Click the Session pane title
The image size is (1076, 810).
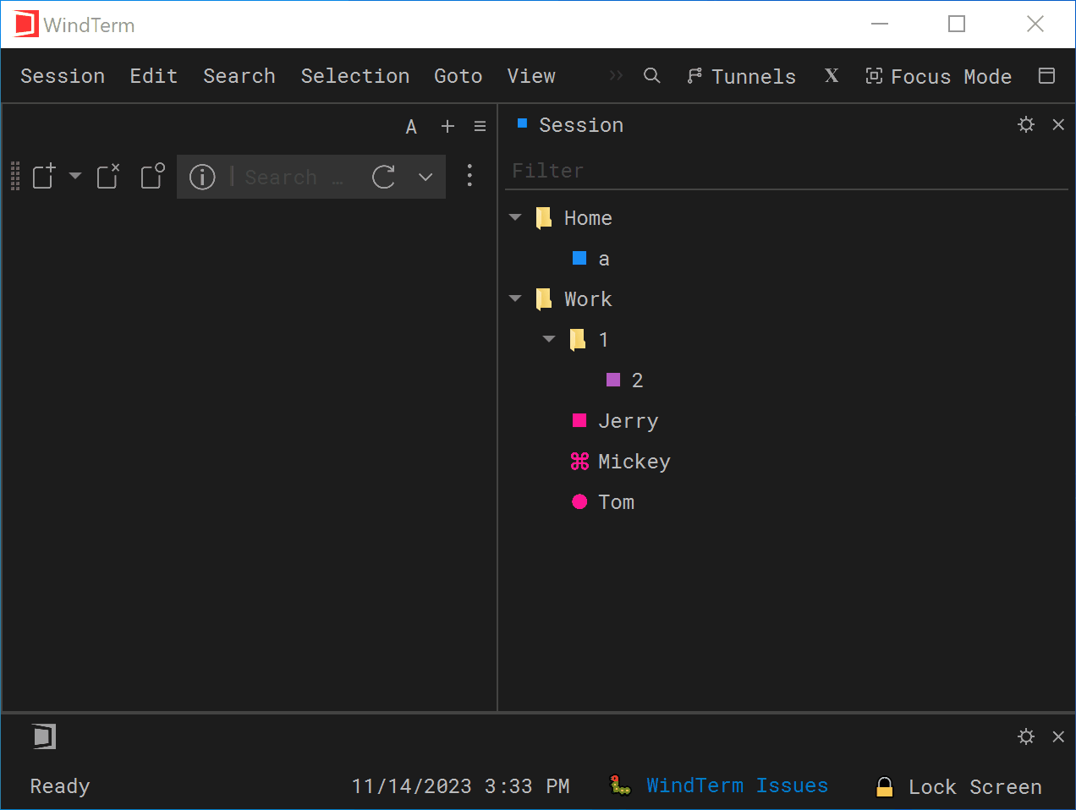point(581,125)
